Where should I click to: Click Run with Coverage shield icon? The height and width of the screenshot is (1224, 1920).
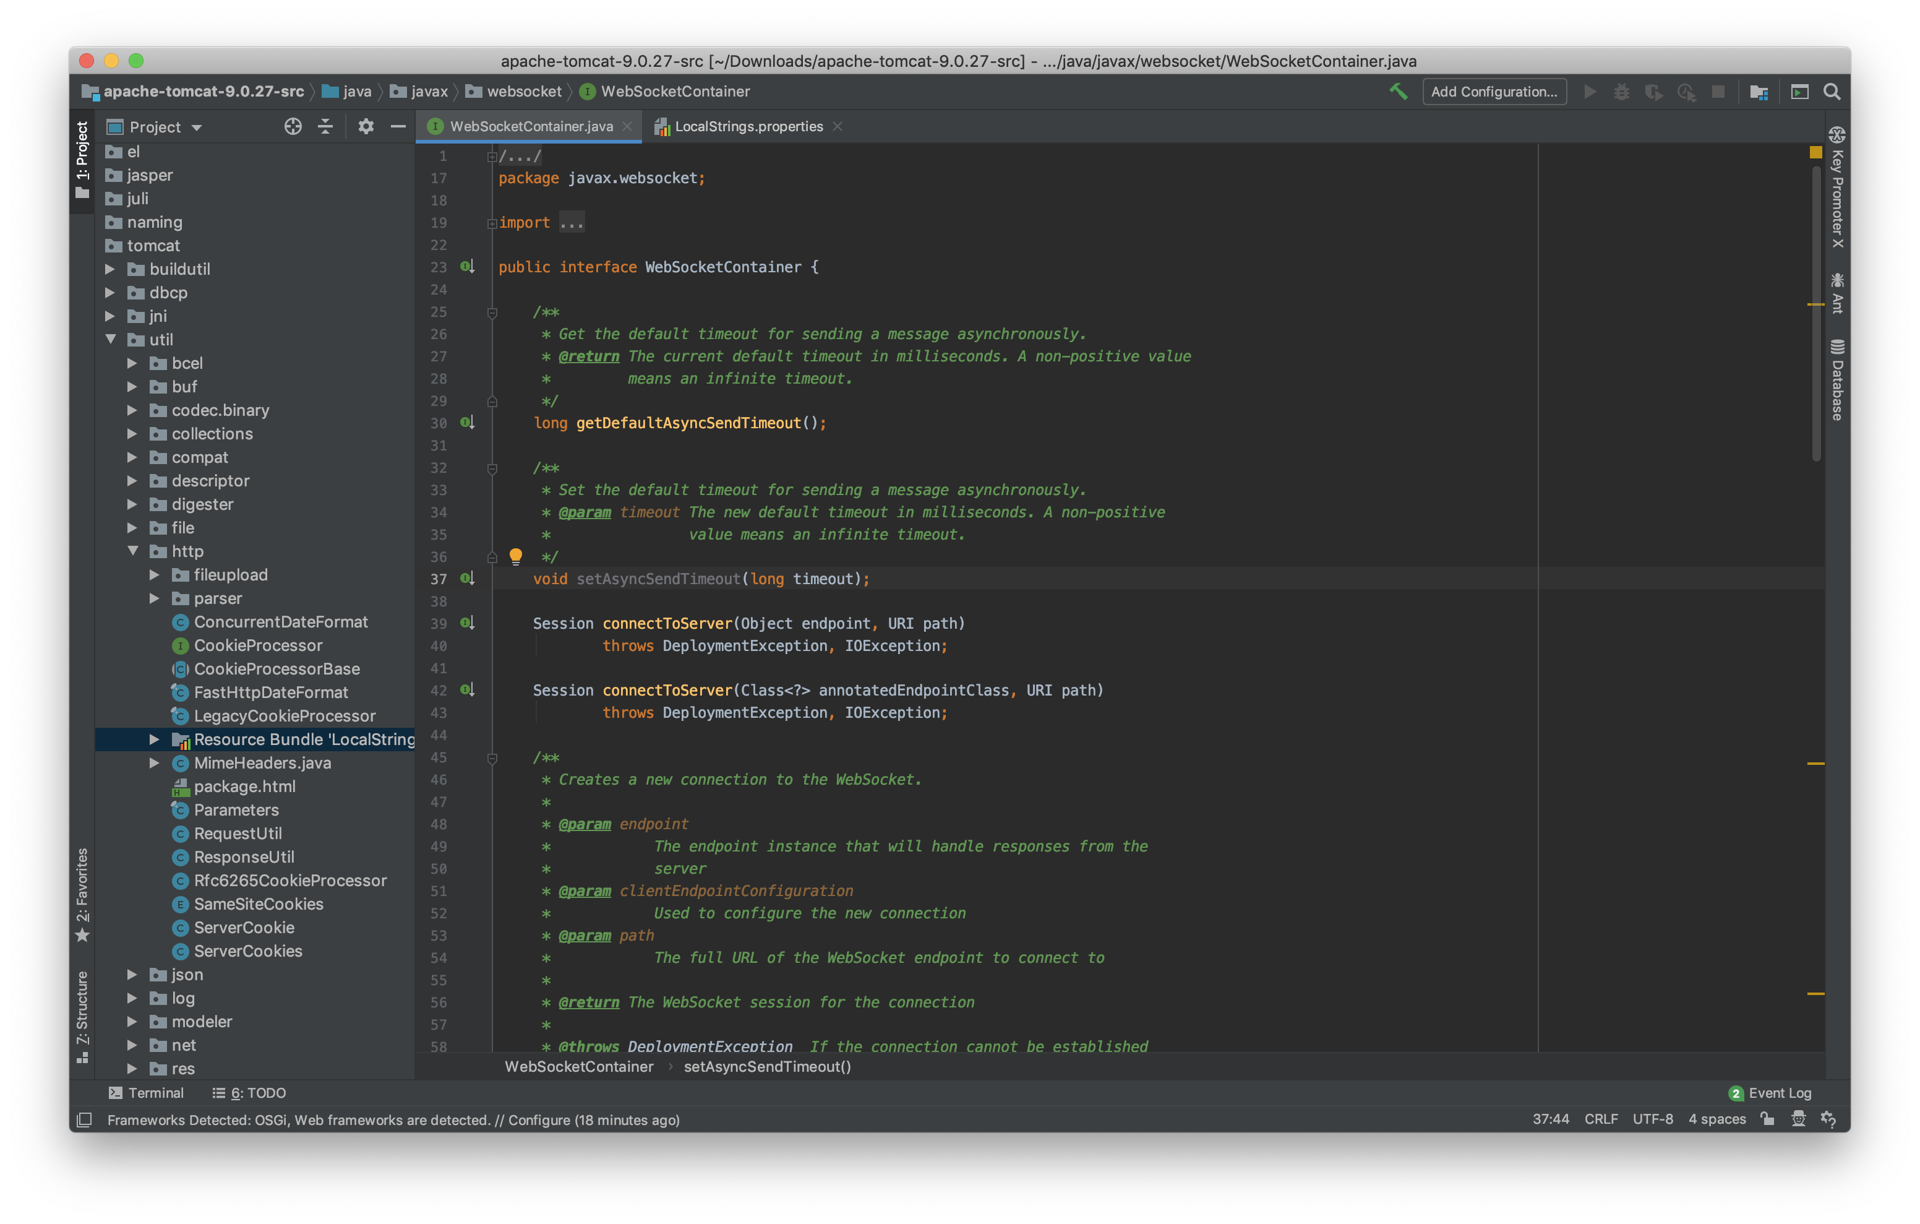click(1653, 92)
